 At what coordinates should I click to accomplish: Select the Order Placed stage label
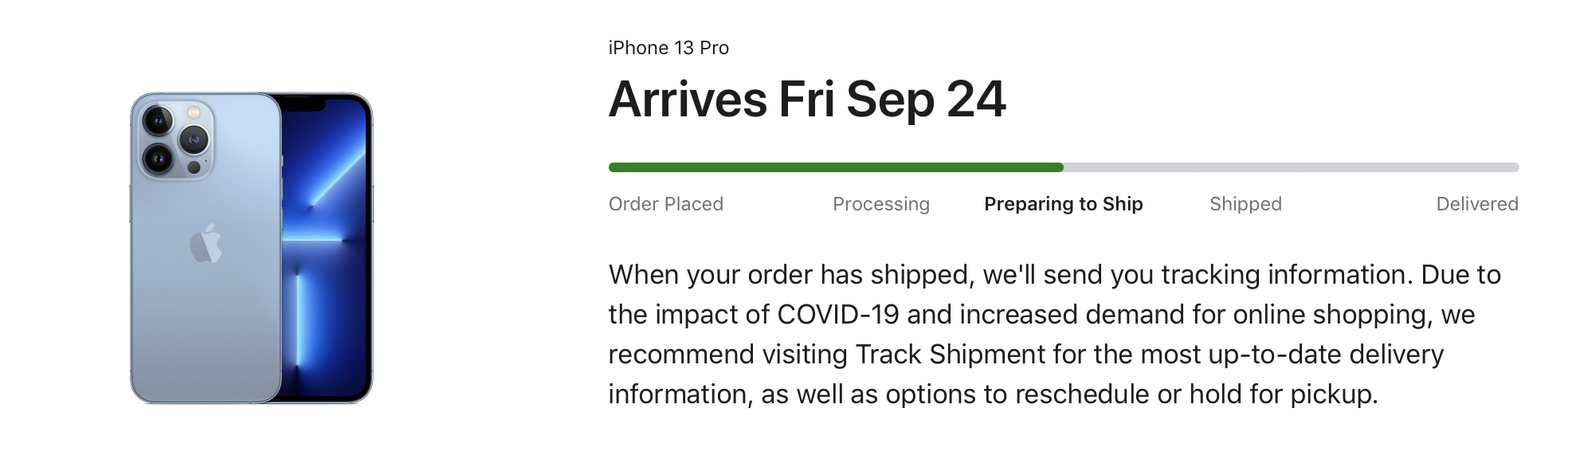click(x=666, y=204)
